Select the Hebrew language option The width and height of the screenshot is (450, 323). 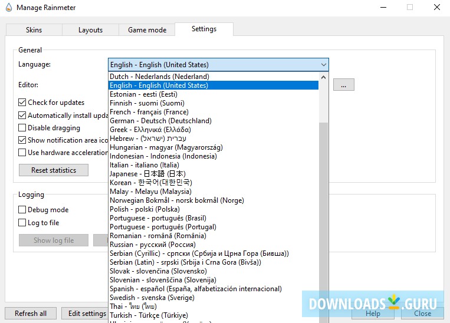point(214,139)
